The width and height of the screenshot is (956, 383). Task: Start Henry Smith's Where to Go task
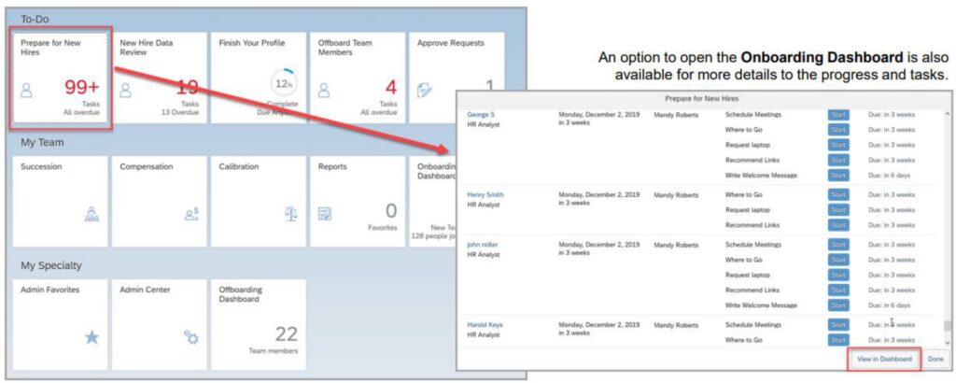838,194
